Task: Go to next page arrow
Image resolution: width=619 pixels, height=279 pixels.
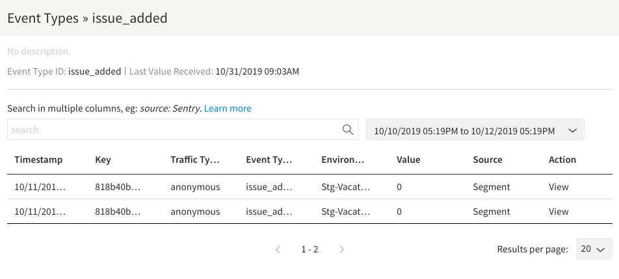Action: tap(342, 249)
